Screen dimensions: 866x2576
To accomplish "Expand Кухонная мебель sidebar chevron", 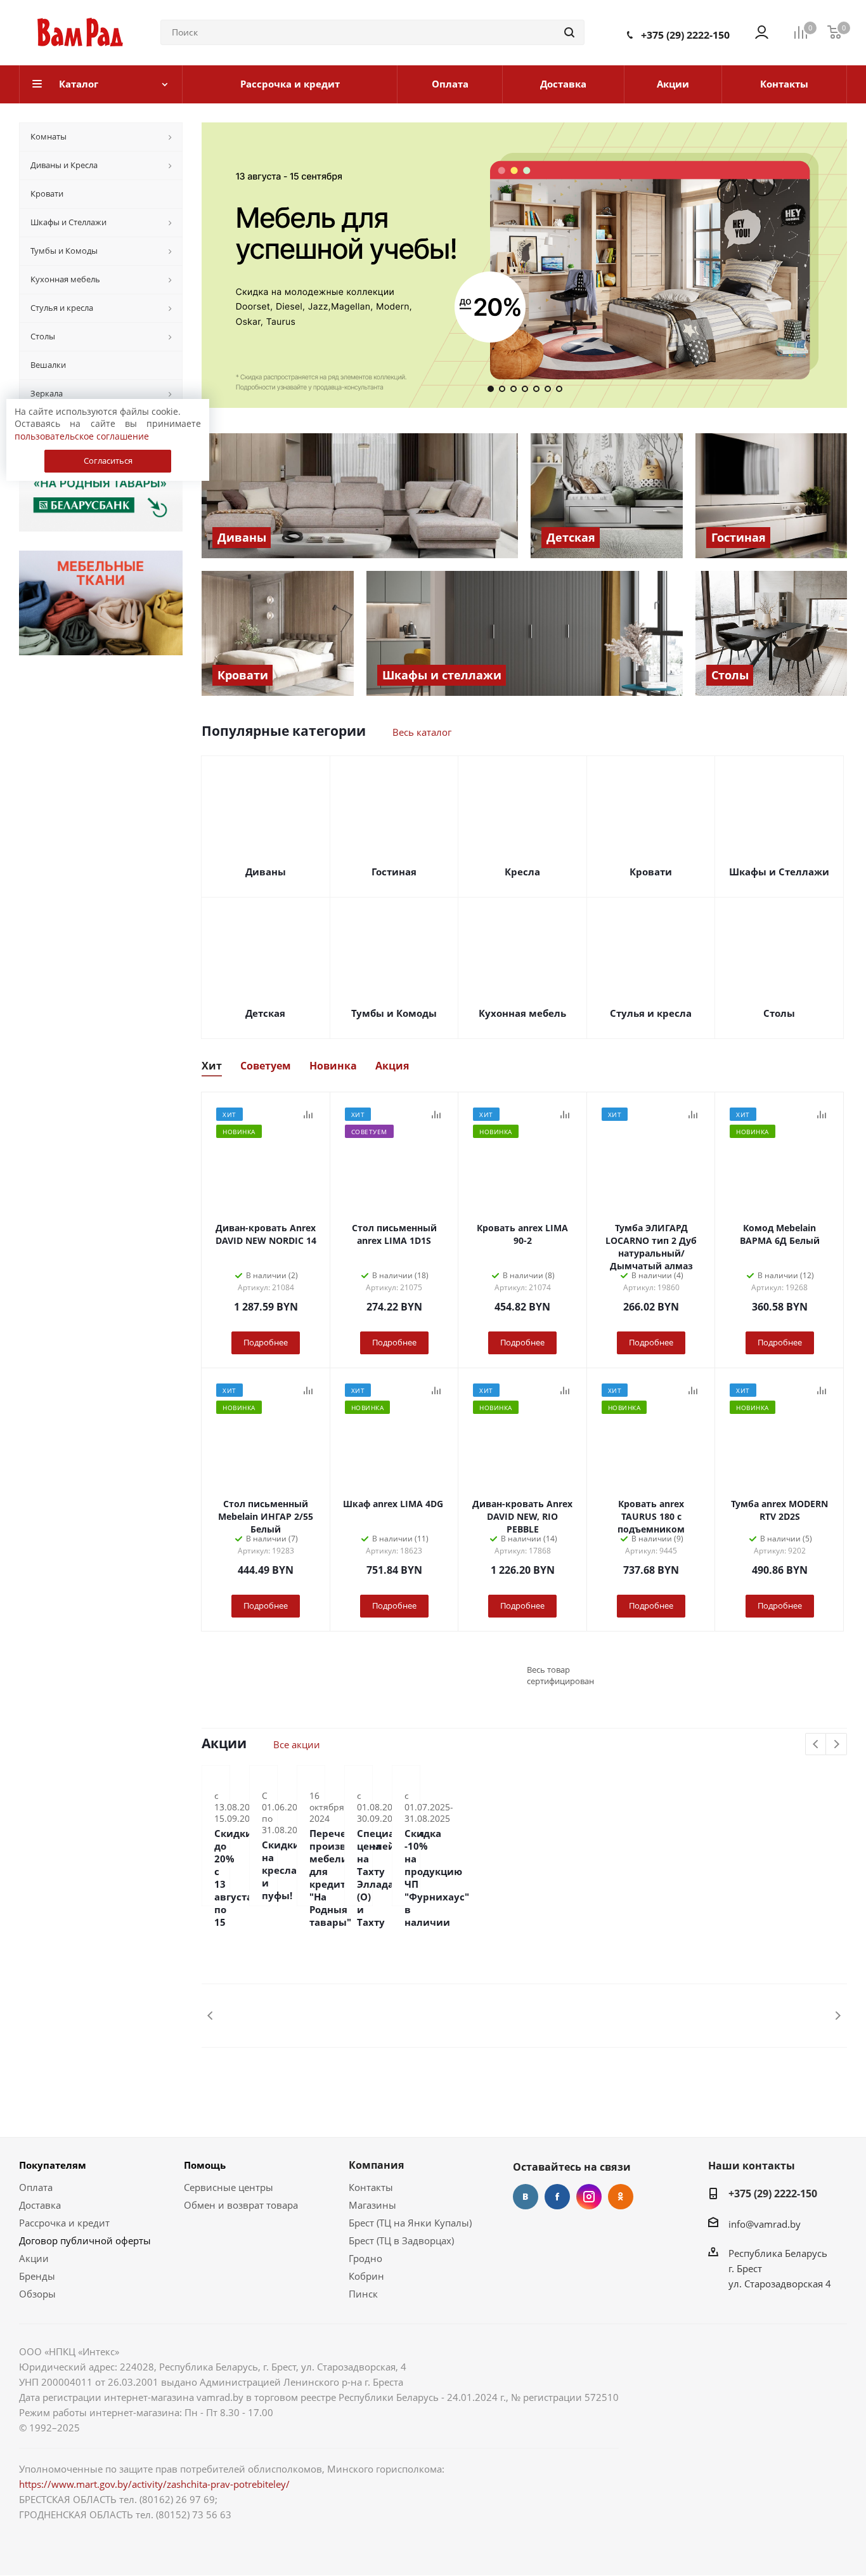I will click(x=170, y=280).
